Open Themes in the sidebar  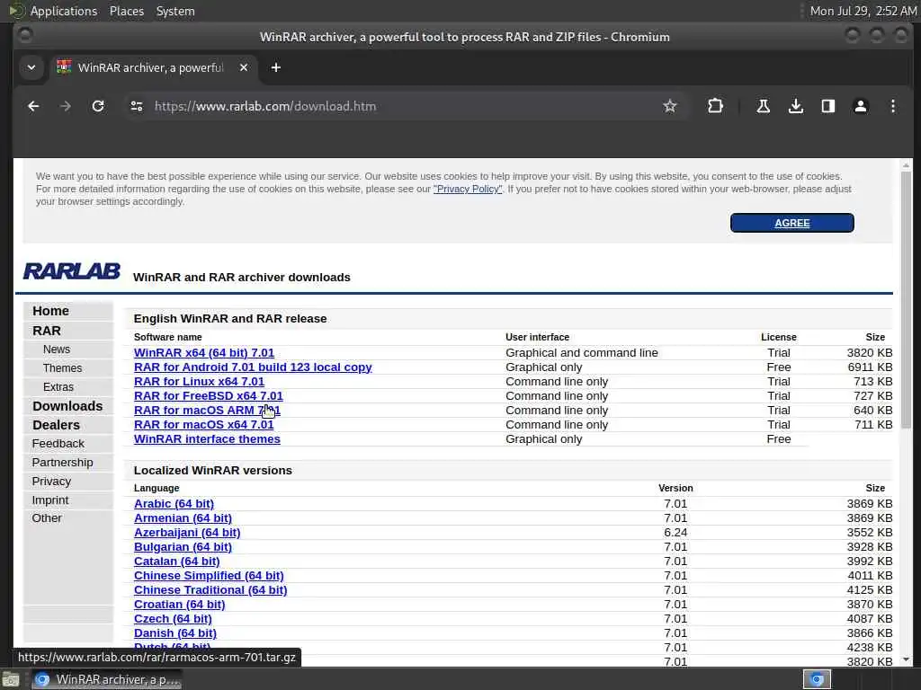62,367
